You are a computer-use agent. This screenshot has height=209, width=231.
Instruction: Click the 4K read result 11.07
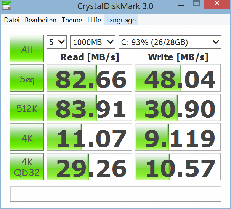click(x=89, y=137)
